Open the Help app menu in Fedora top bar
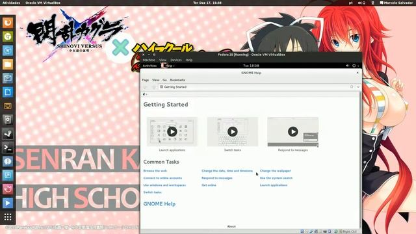Viewport: 416px width, 234px height. [168, 66]
